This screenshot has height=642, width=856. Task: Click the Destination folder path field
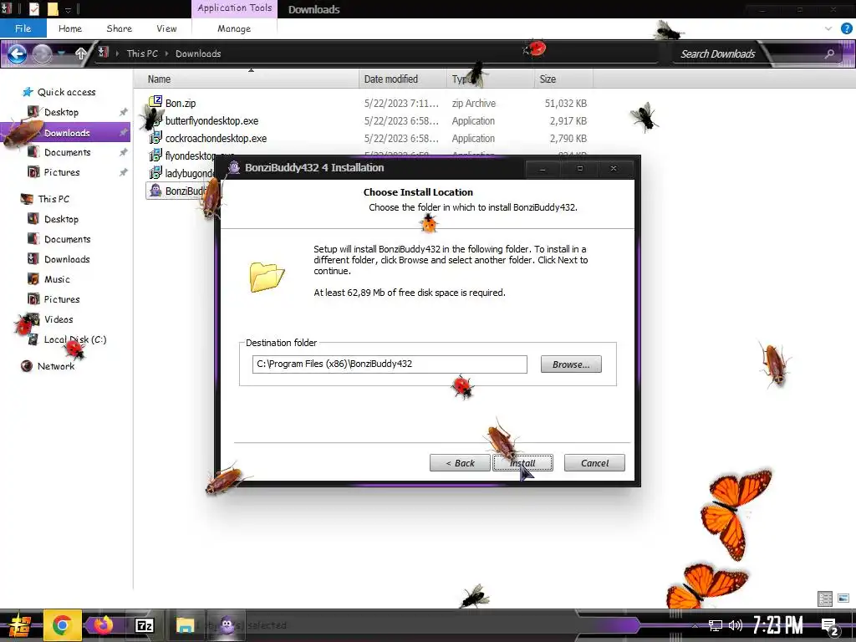pyautogui.click(x=390, y=364)
